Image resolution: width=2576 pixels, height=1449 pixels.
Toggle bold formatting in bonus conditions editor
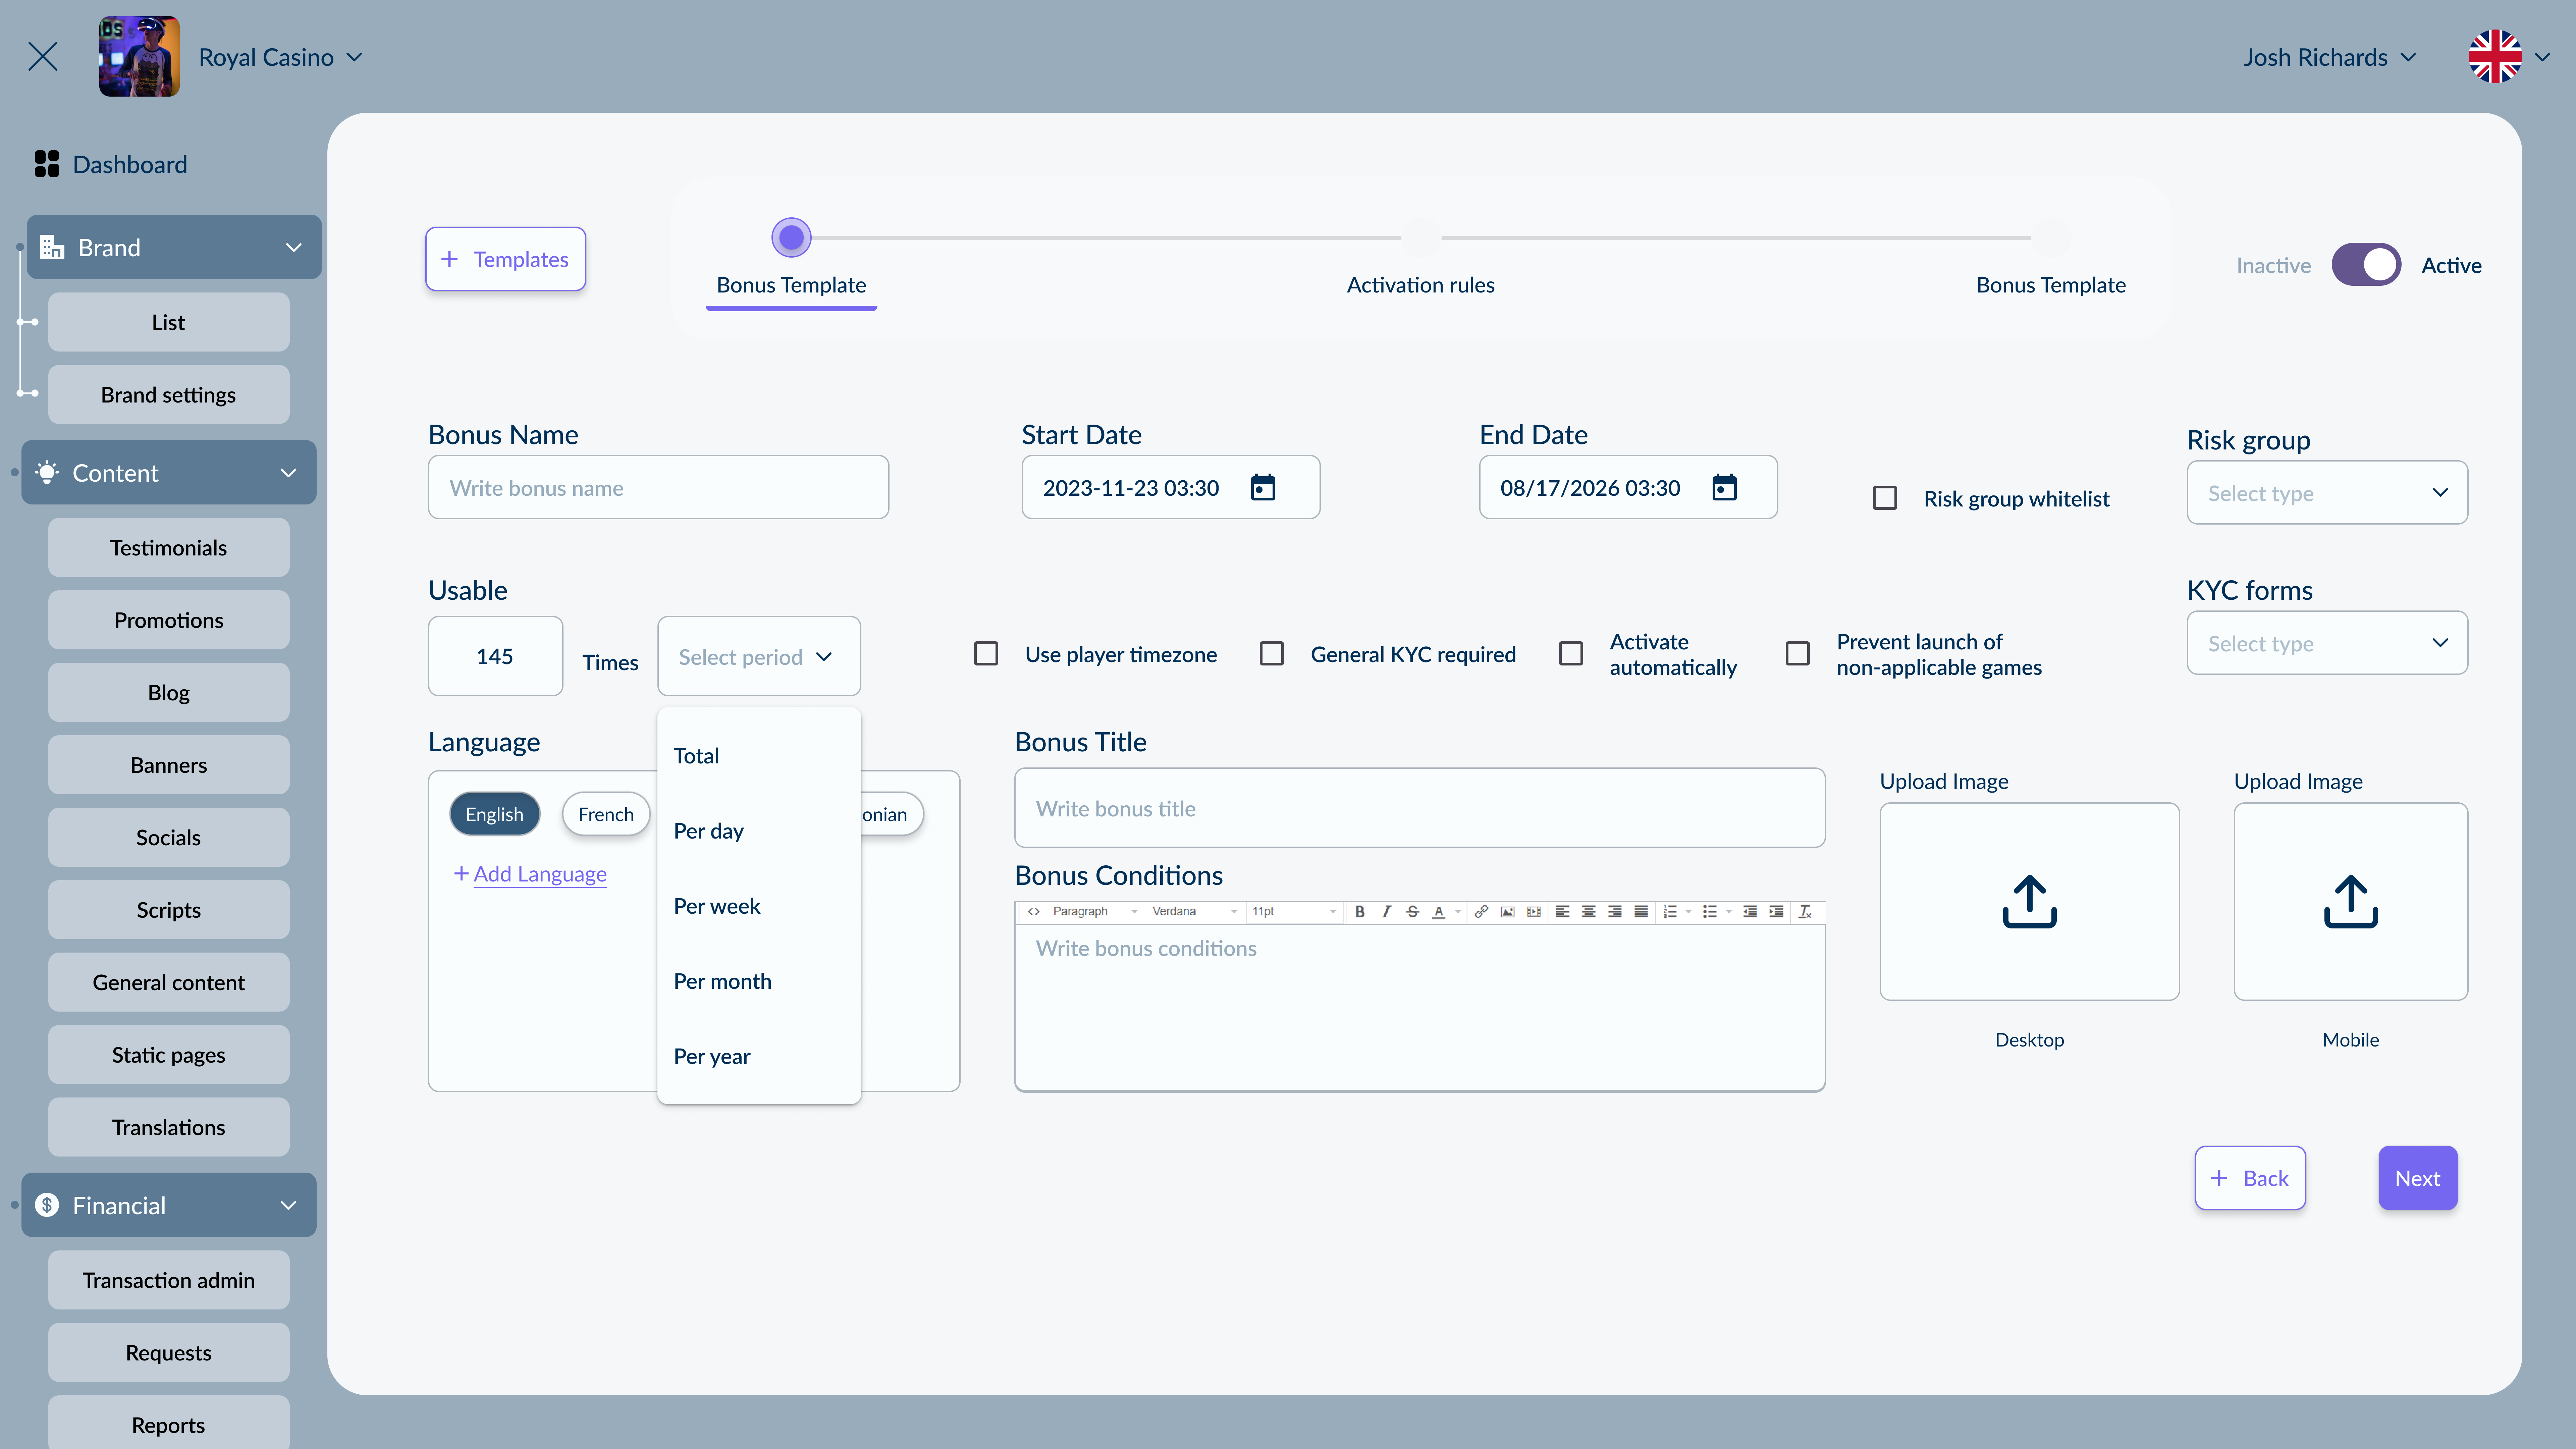1360,911
